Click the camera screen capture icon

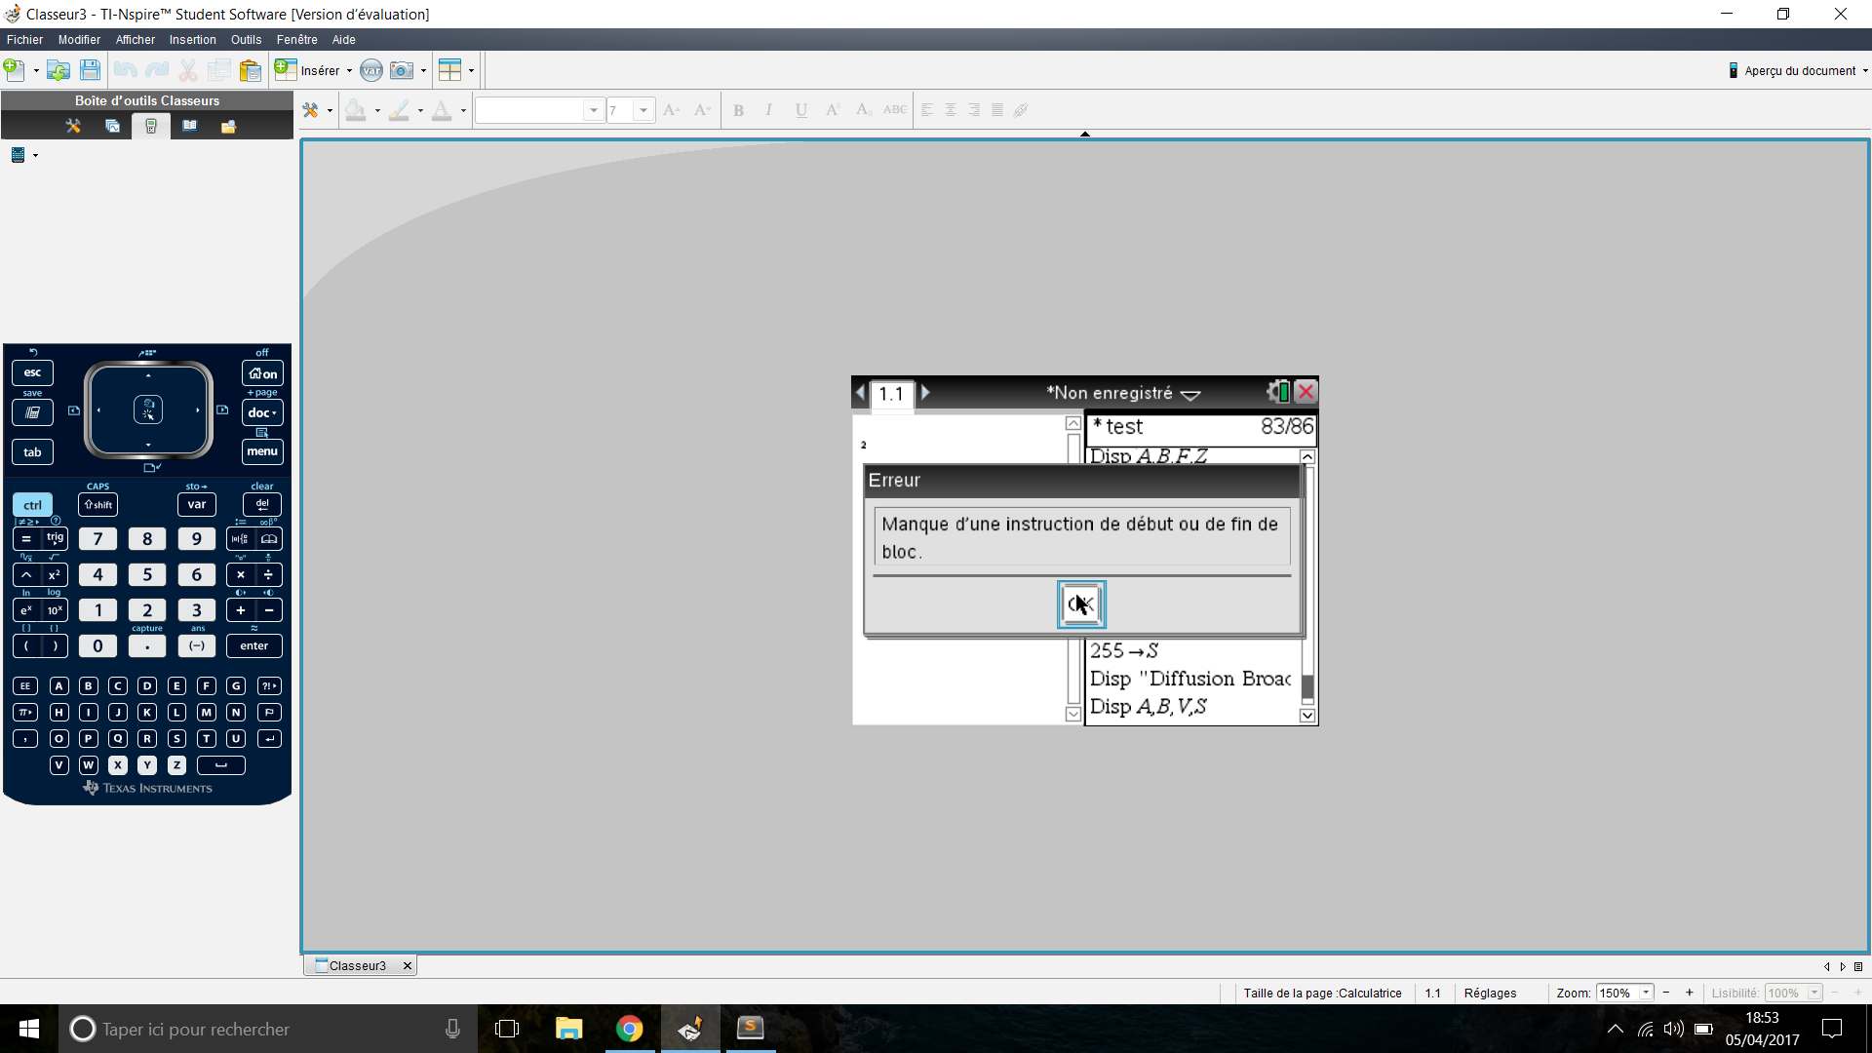pyautogui.click(x=401, y=70)
